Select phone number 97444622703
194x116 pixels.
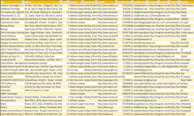[x=126, y=56]
